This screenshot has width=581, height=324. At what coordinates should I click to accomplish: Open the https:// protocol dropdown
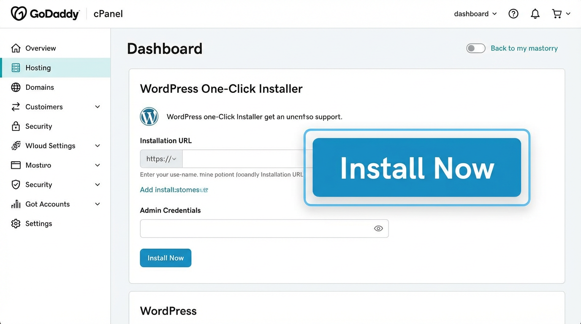point(161,159)
